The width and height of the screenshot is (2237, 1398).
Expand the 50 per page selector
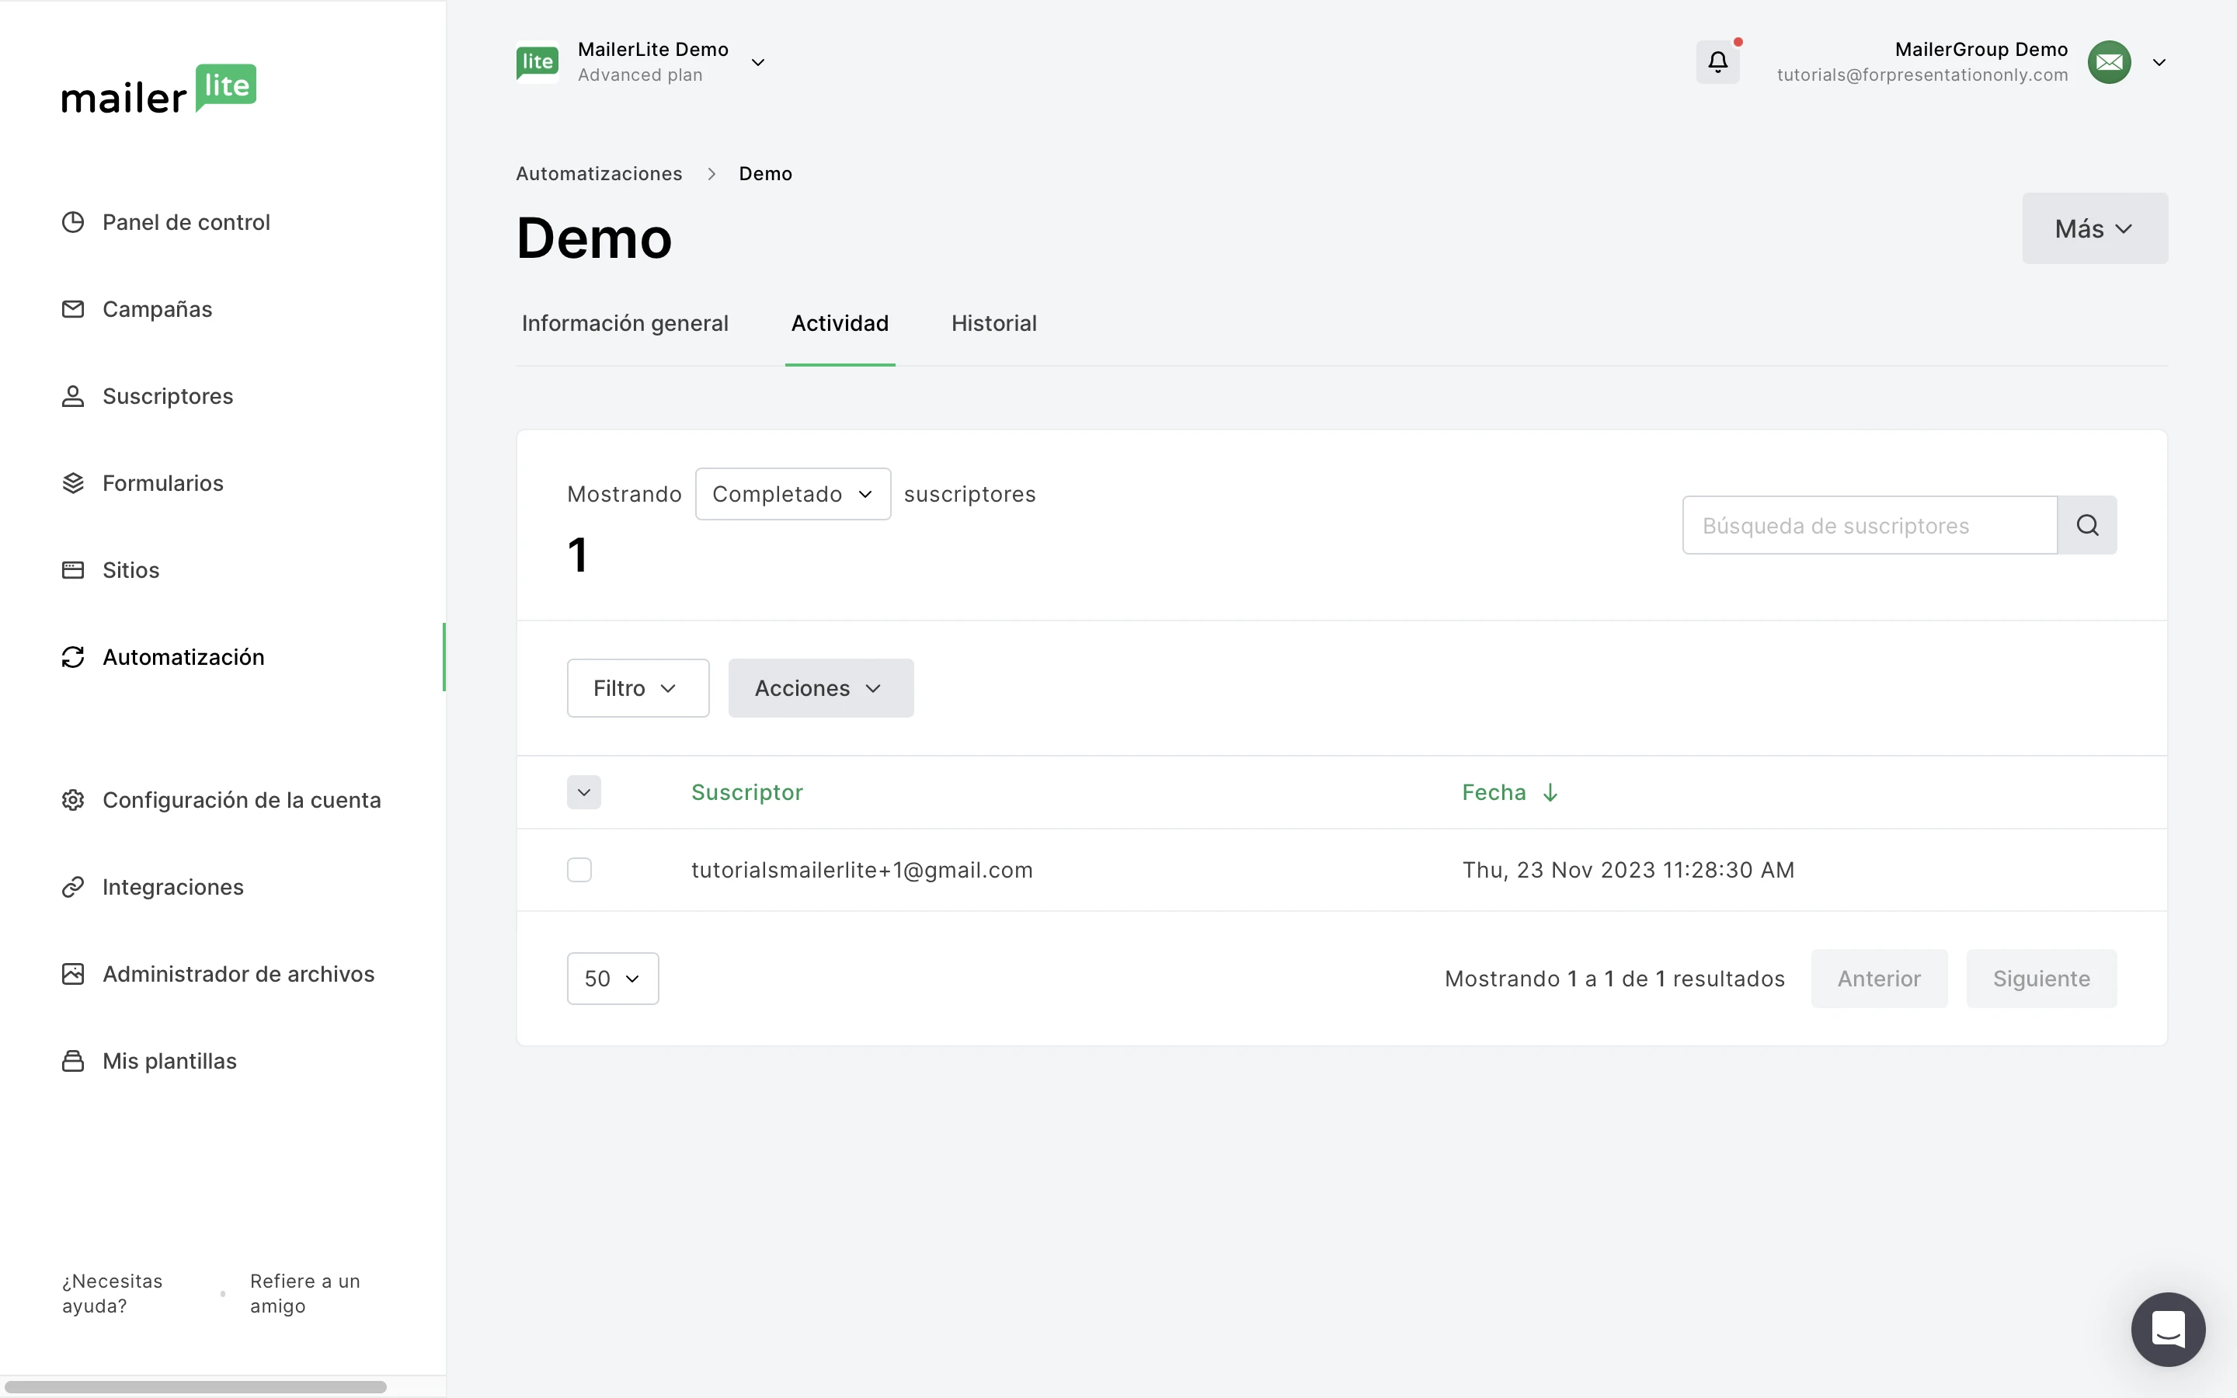pos(612,979)
